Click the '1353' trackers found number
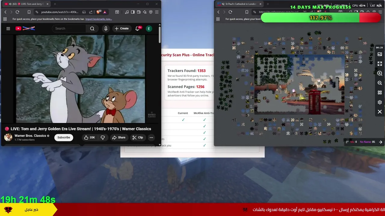The image size is (385, 216). coord(202,71)
